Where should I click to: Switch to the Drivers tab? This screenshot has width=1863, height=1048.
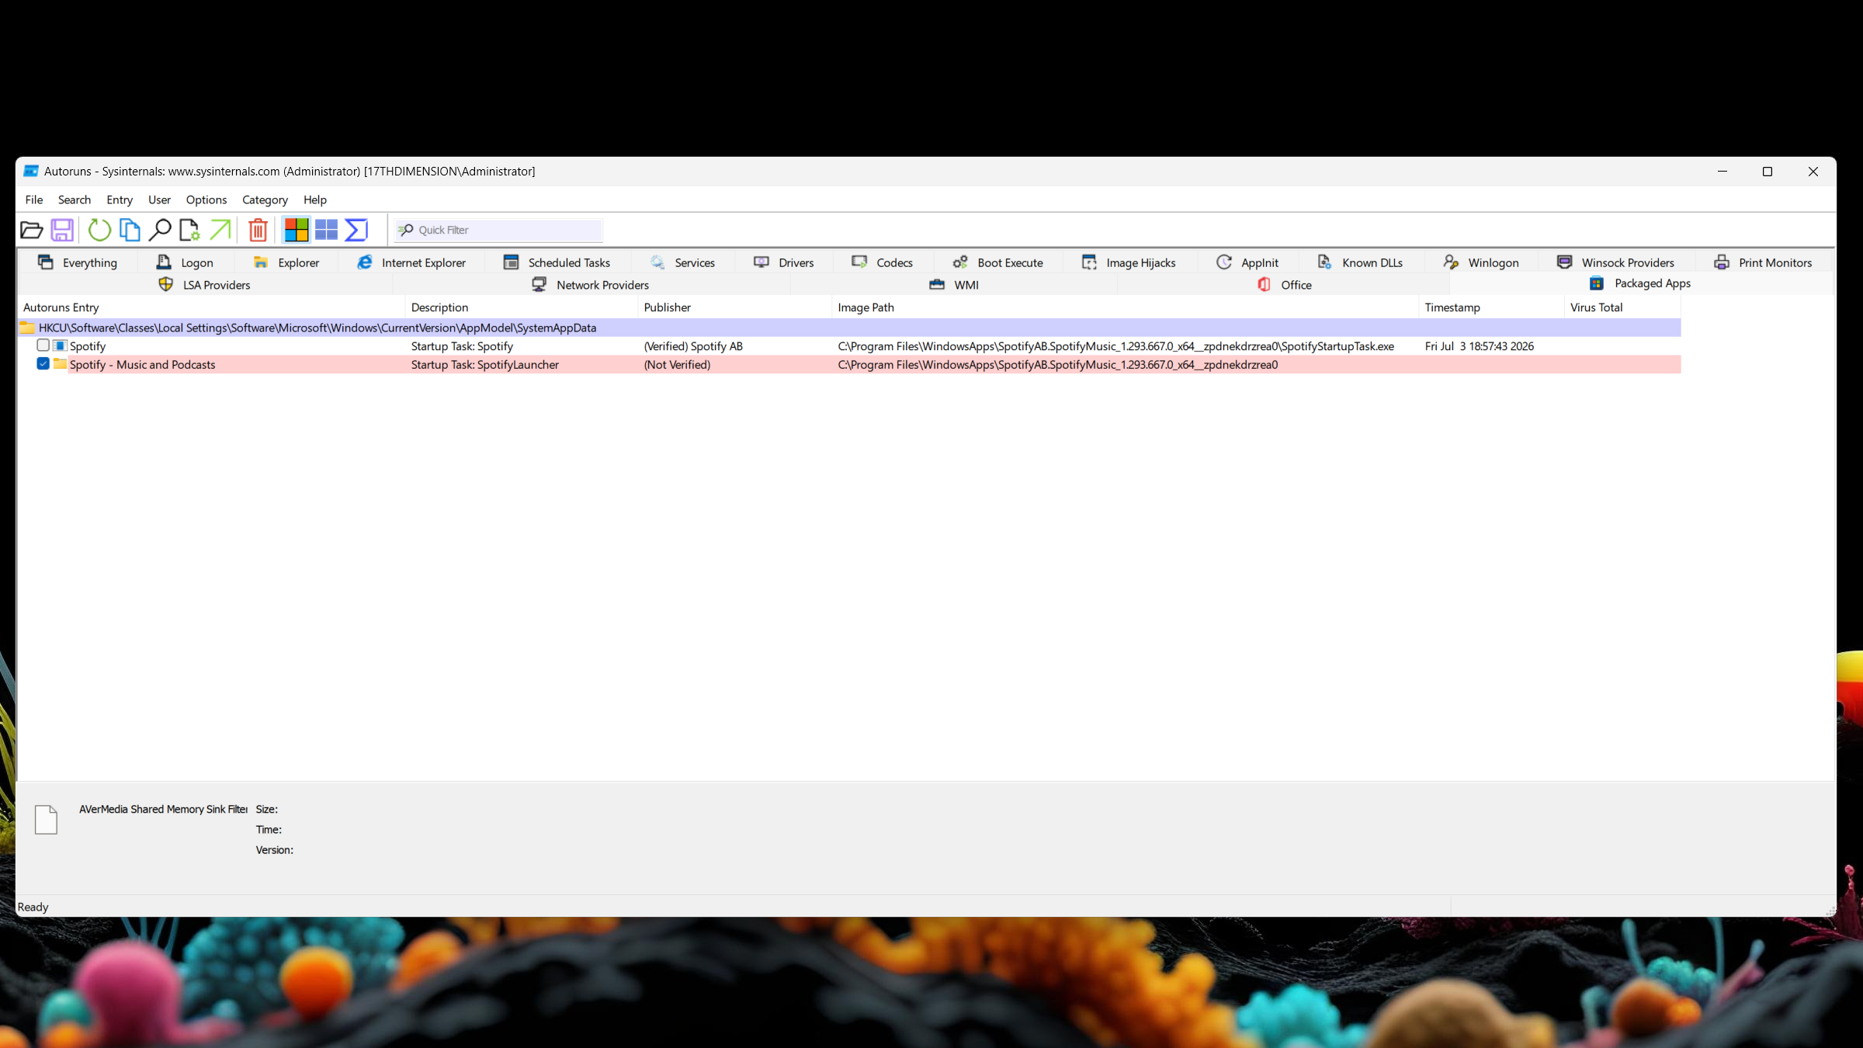(784, 262)
